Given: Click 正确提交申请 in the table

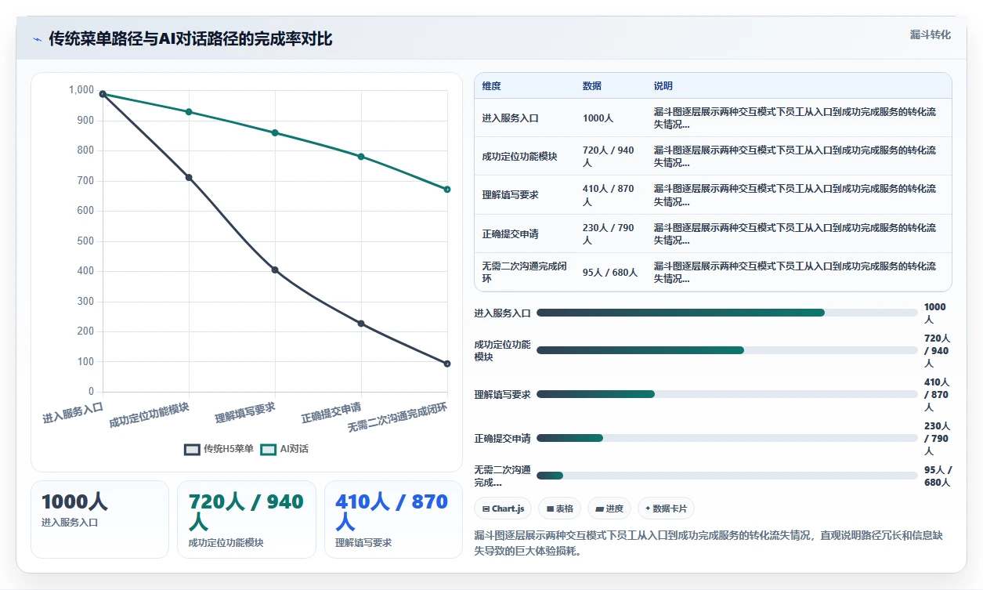Looking at the screenshot, I should point(510,233).
